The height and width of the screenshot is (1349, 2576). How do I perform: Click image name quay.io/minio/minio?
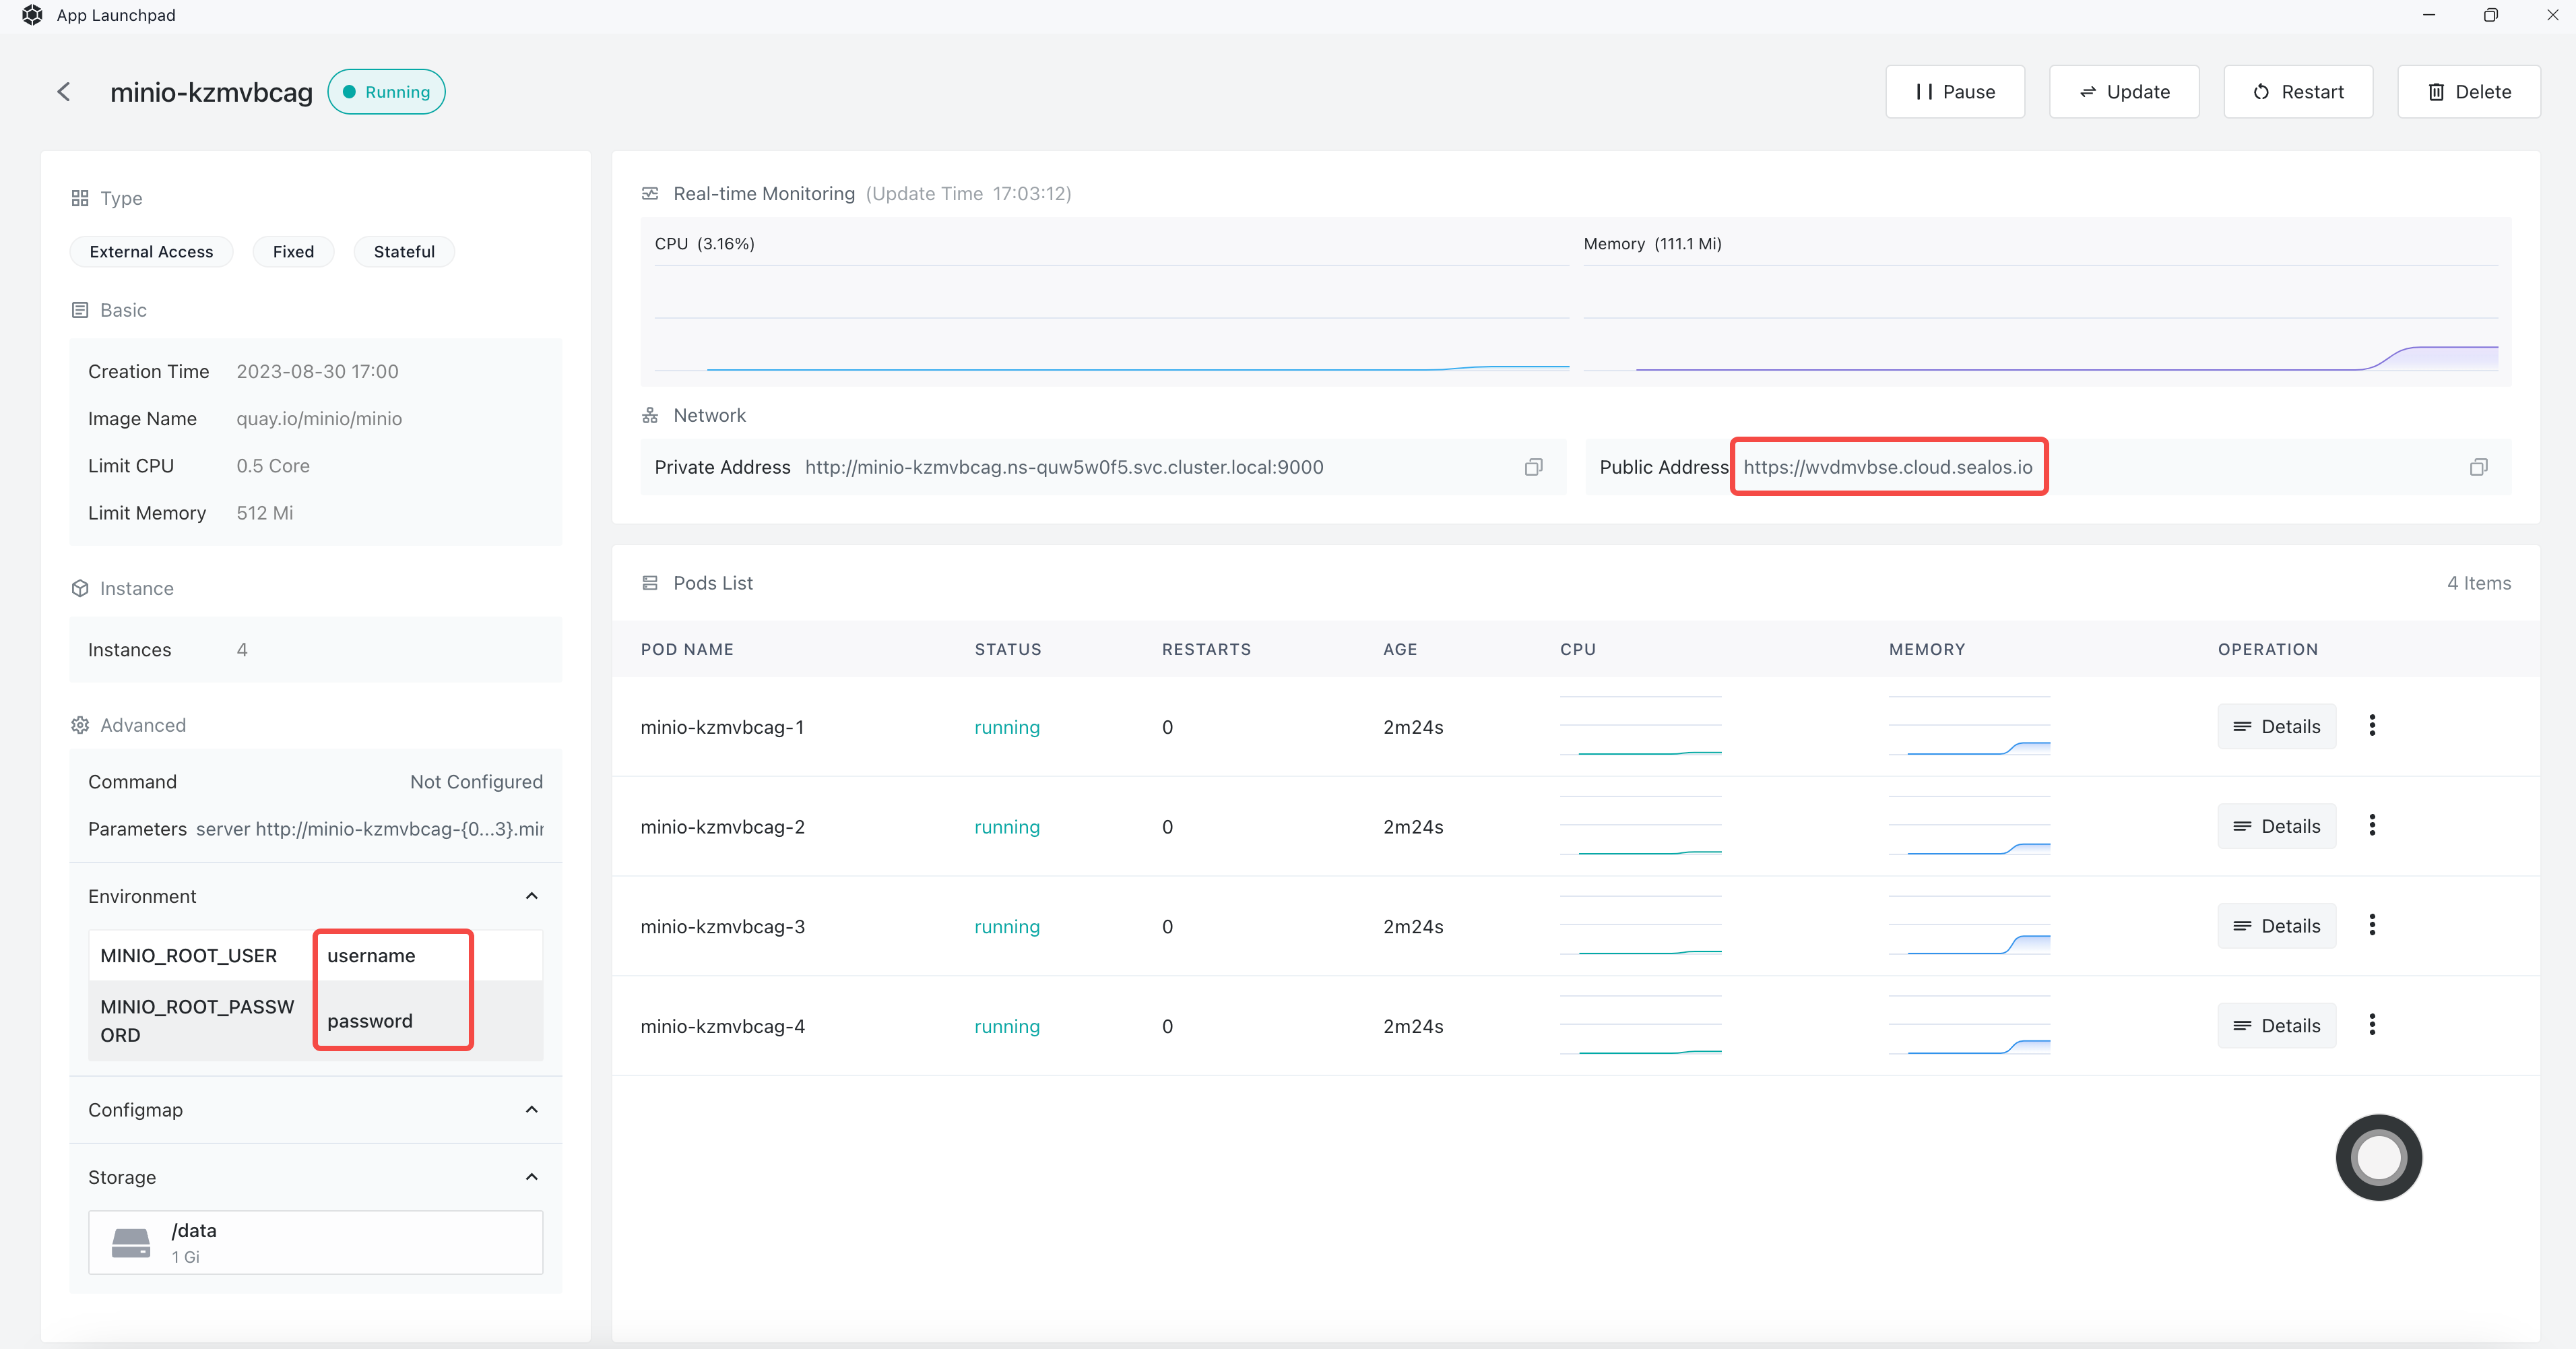tap(319, 419)
